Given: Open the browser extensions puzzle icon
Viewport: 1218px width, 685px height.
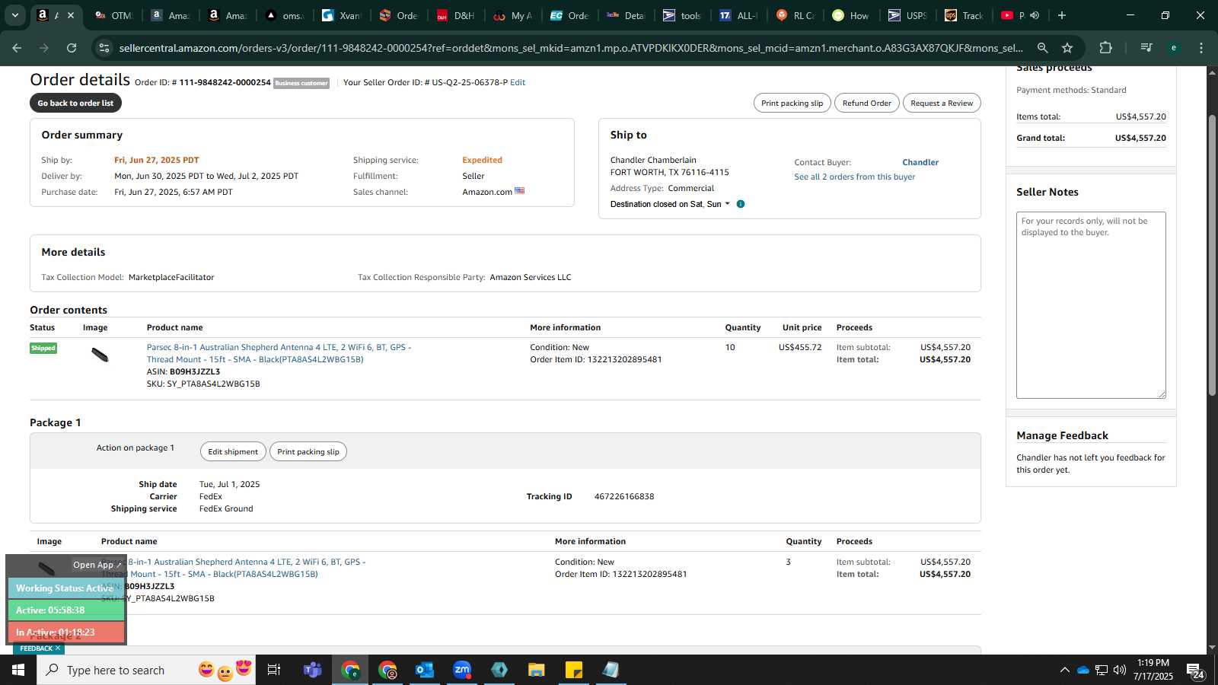Looking at the screenshot, I should pos(1106,48).
